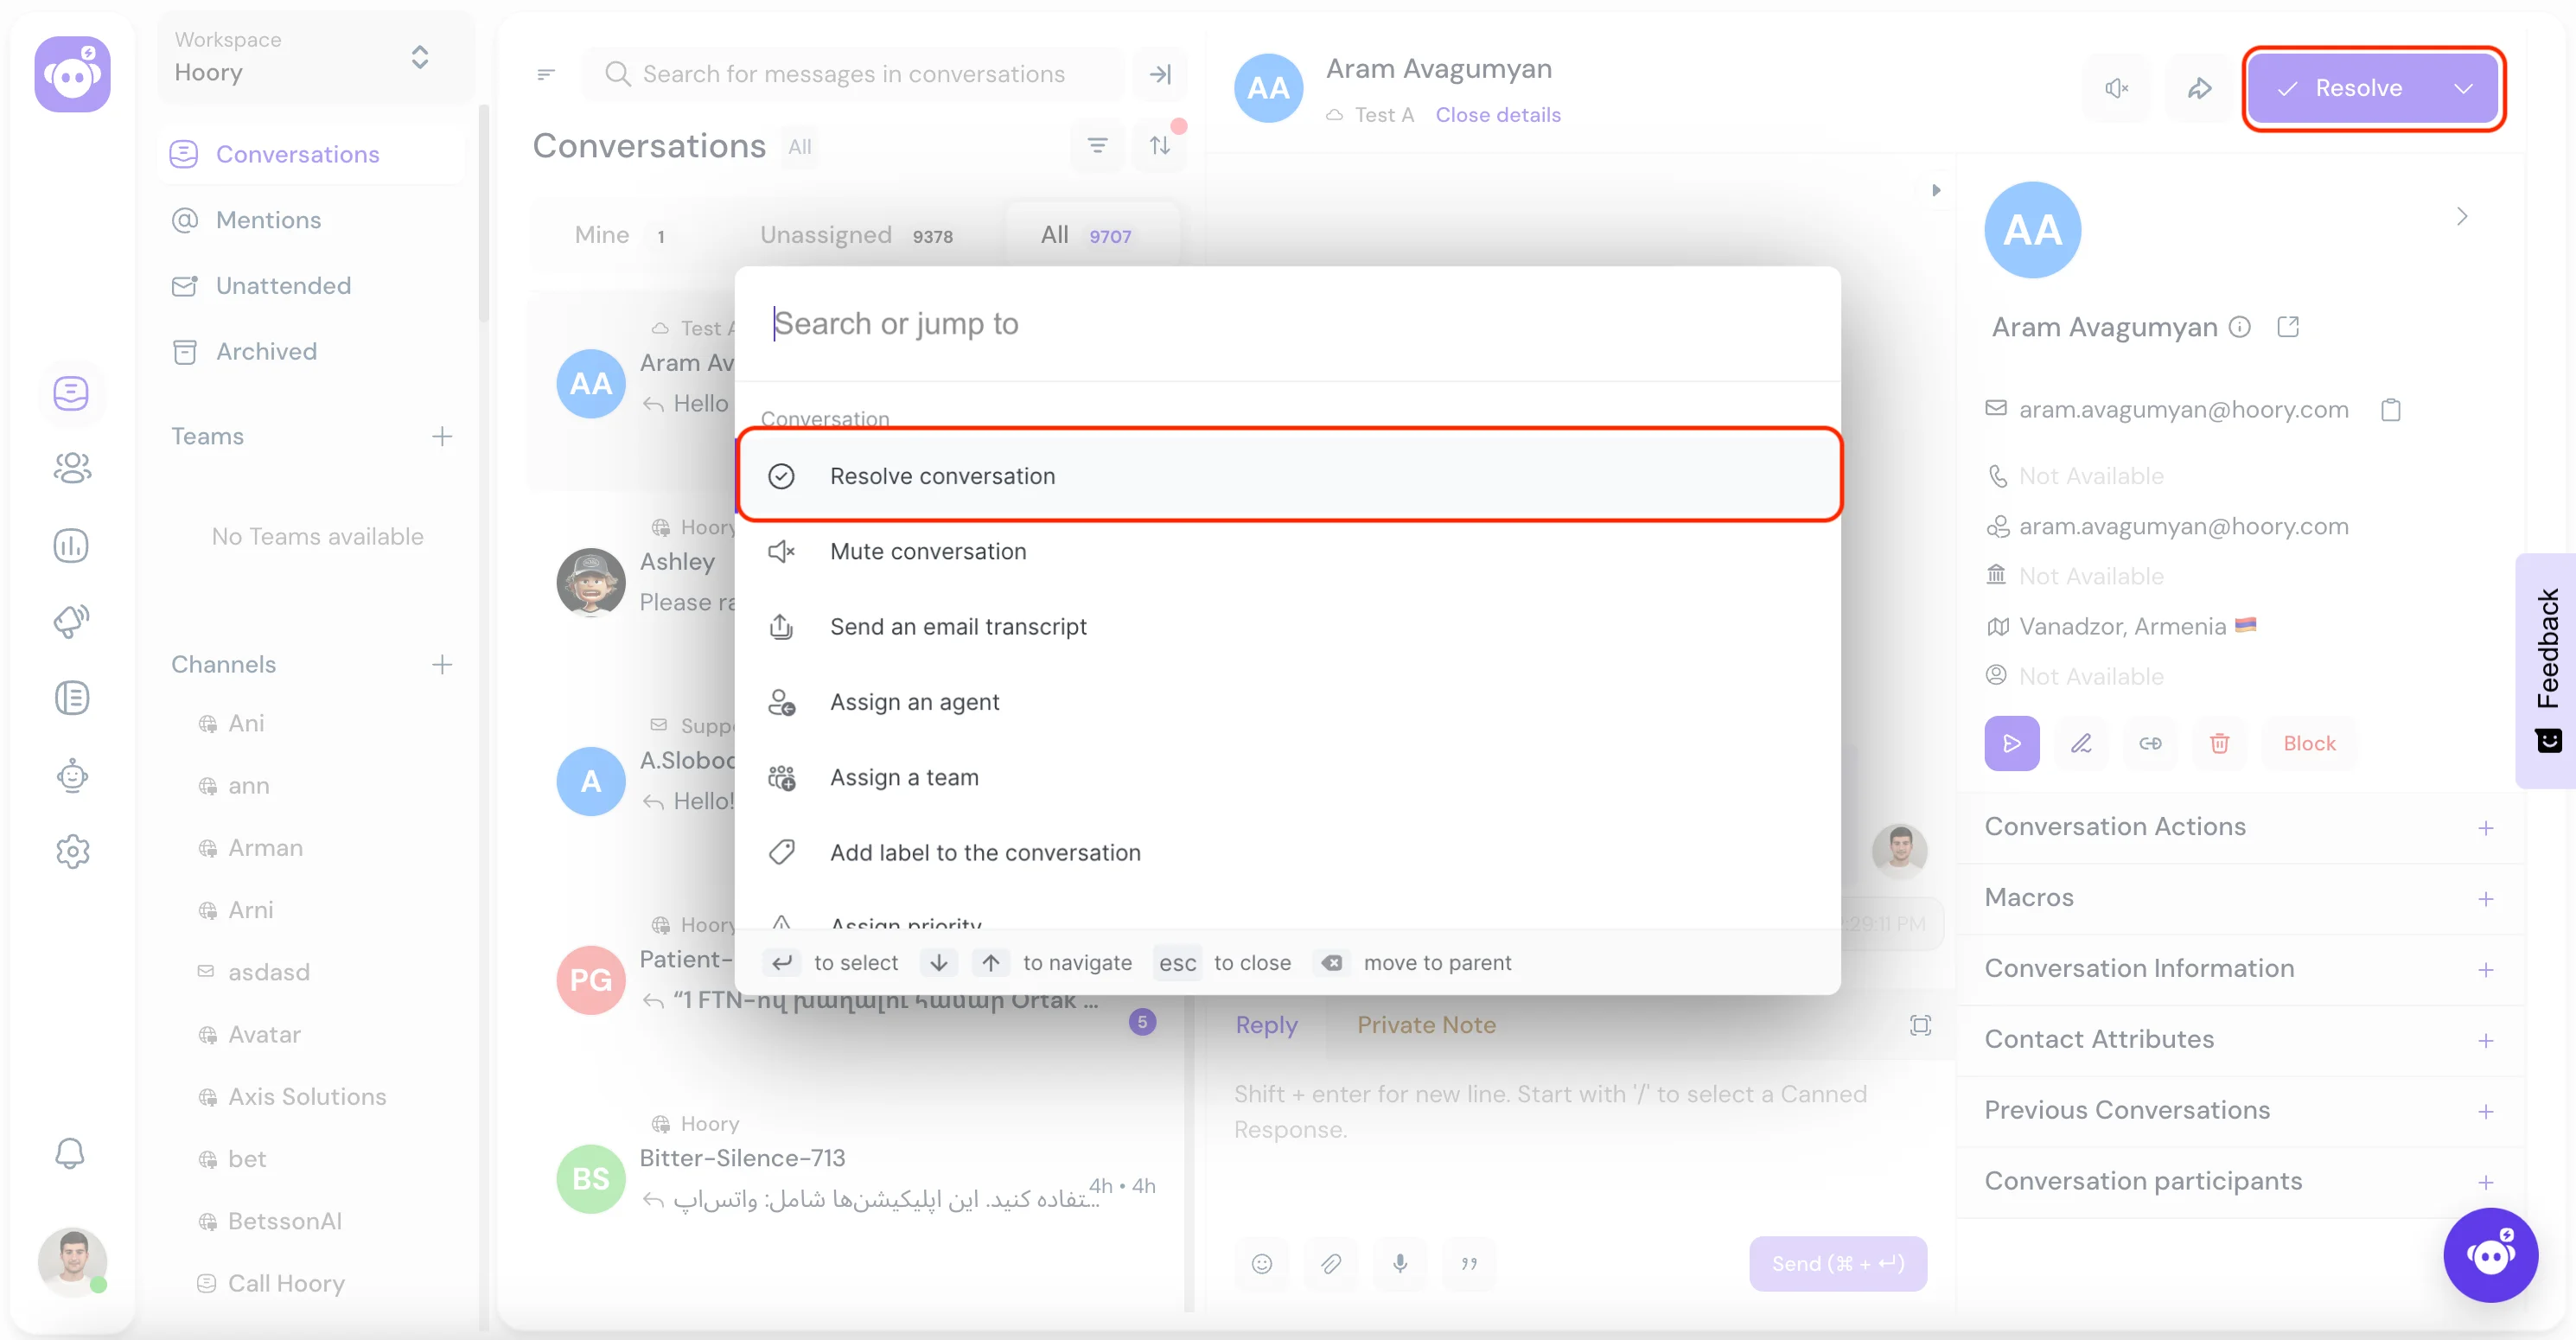Click the delete trash icon for contact
2576x1340 pixels.
(x=2220, y=743)
